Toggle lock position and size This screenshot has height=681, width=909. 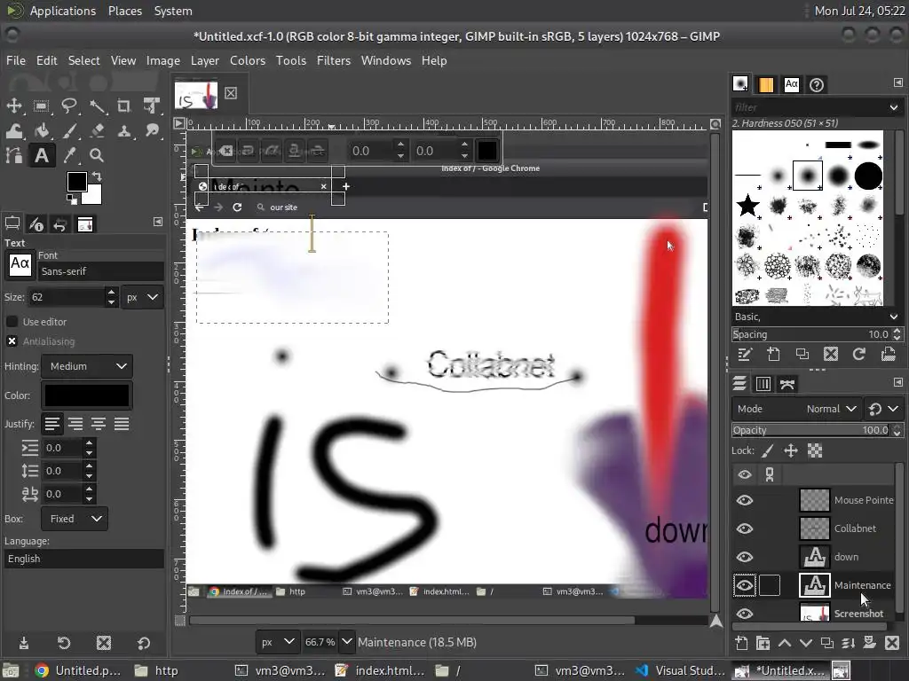pyautogui.click(x=791, y=450)
